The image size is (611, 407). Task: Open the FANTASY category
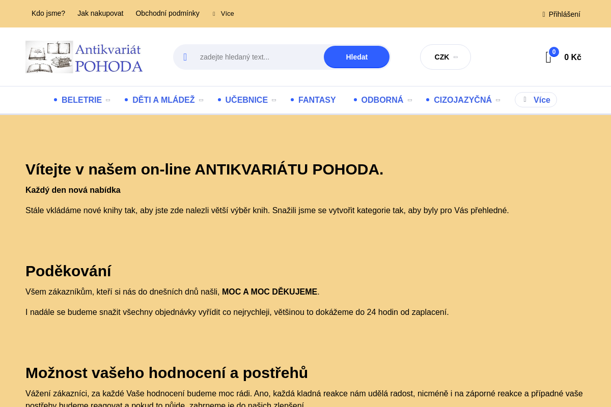click(317, 100)
